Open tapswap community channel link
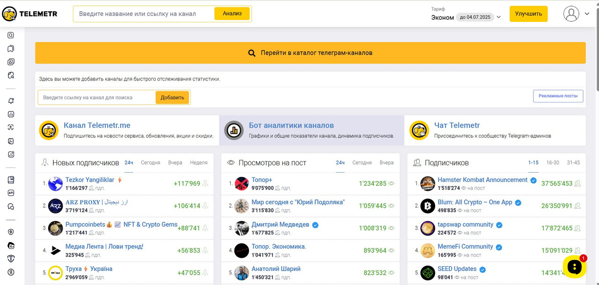Screen dimensions: 599x285 coord(466,225)
